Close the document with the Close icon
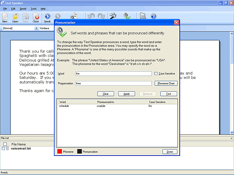The image size is (234, 175). click(36, 18)
